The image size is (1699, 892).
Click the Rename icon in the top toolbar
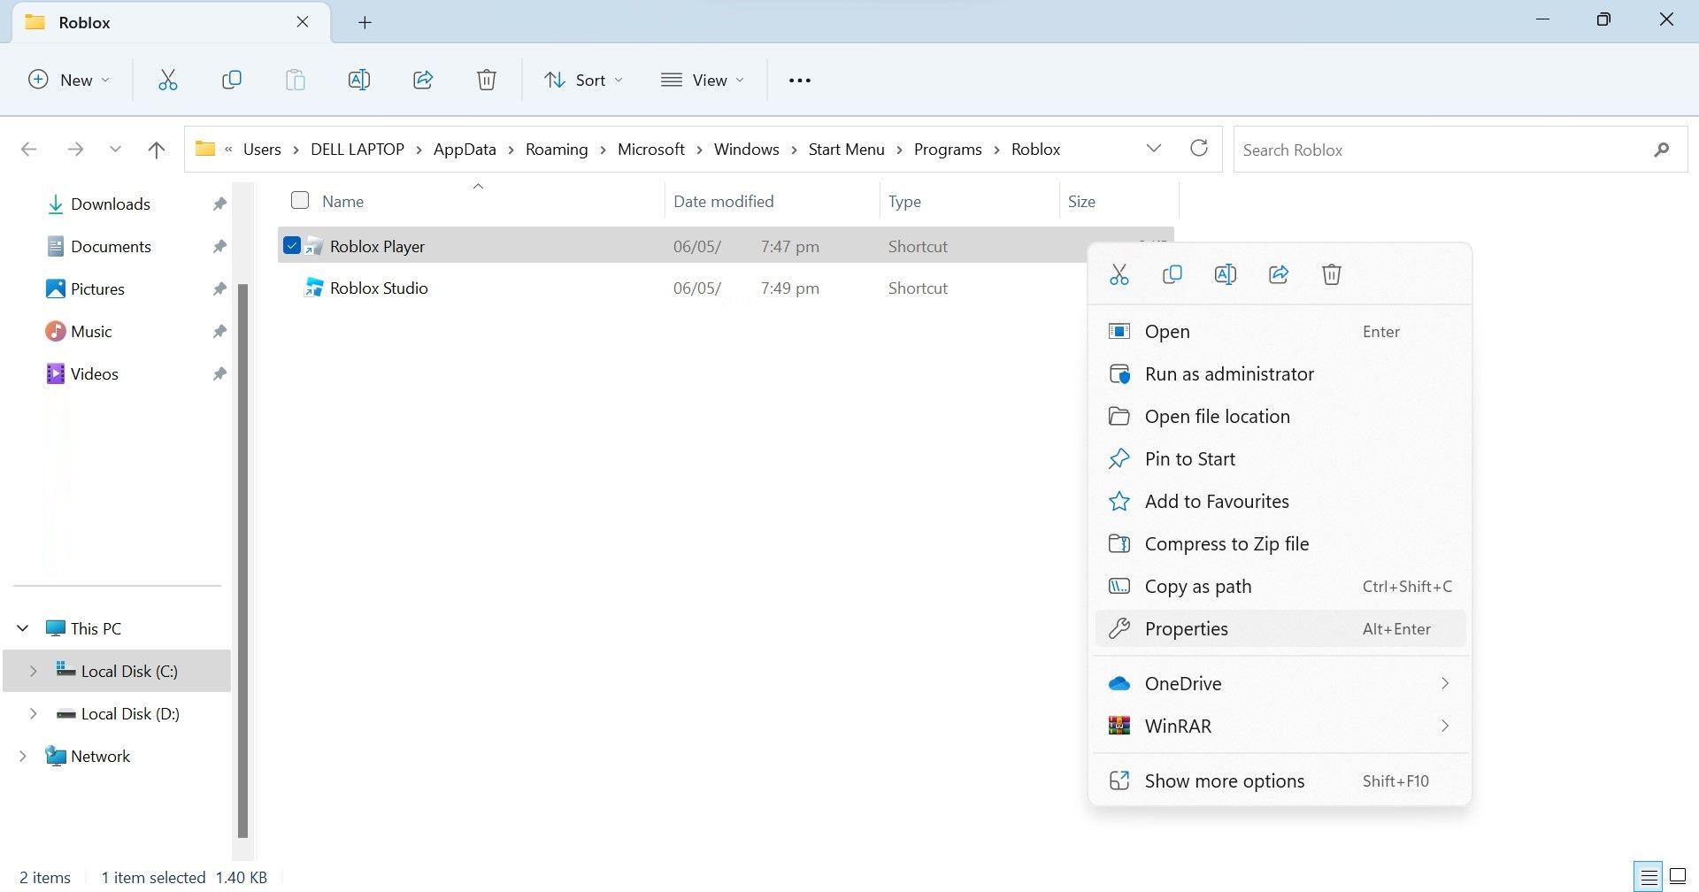pos(358,80)
